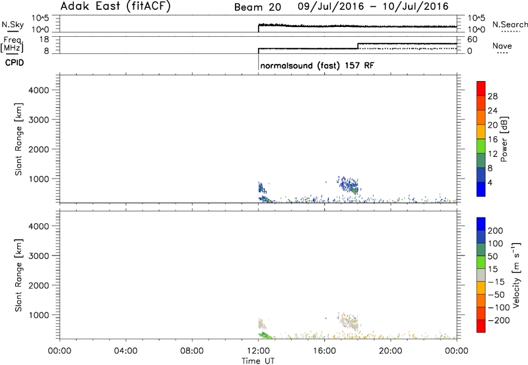Click the green echo patch at 12:00 in velocity panel

tap(265, 335)
